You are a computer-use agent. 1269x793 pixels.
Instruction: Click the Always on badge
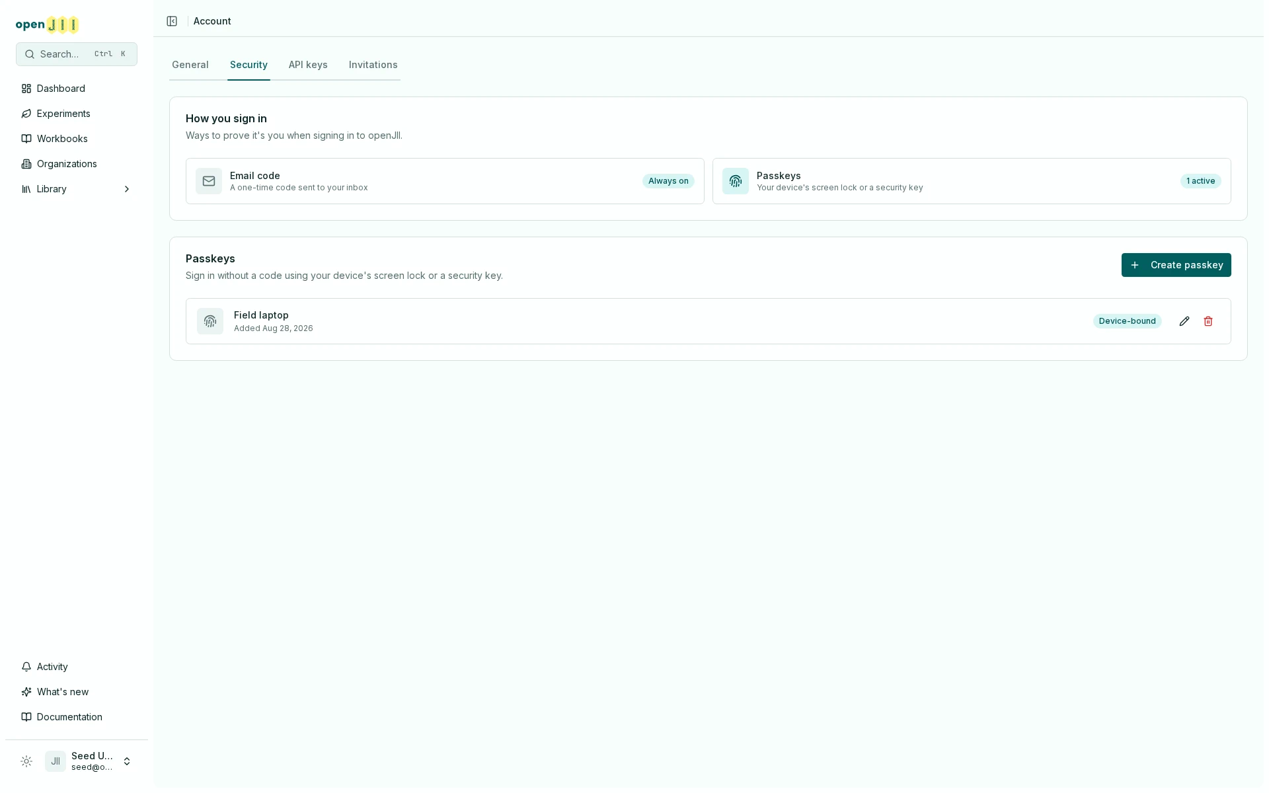click(668, 181)
